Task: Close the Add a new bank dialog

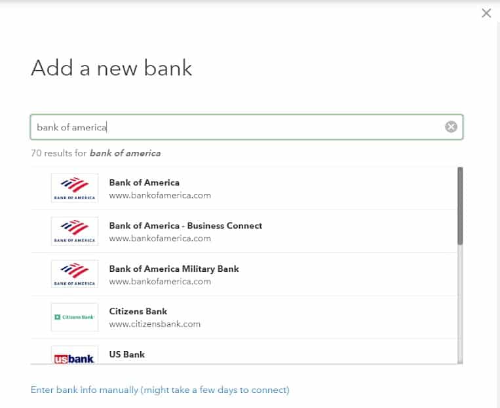Action: (486, 13)
